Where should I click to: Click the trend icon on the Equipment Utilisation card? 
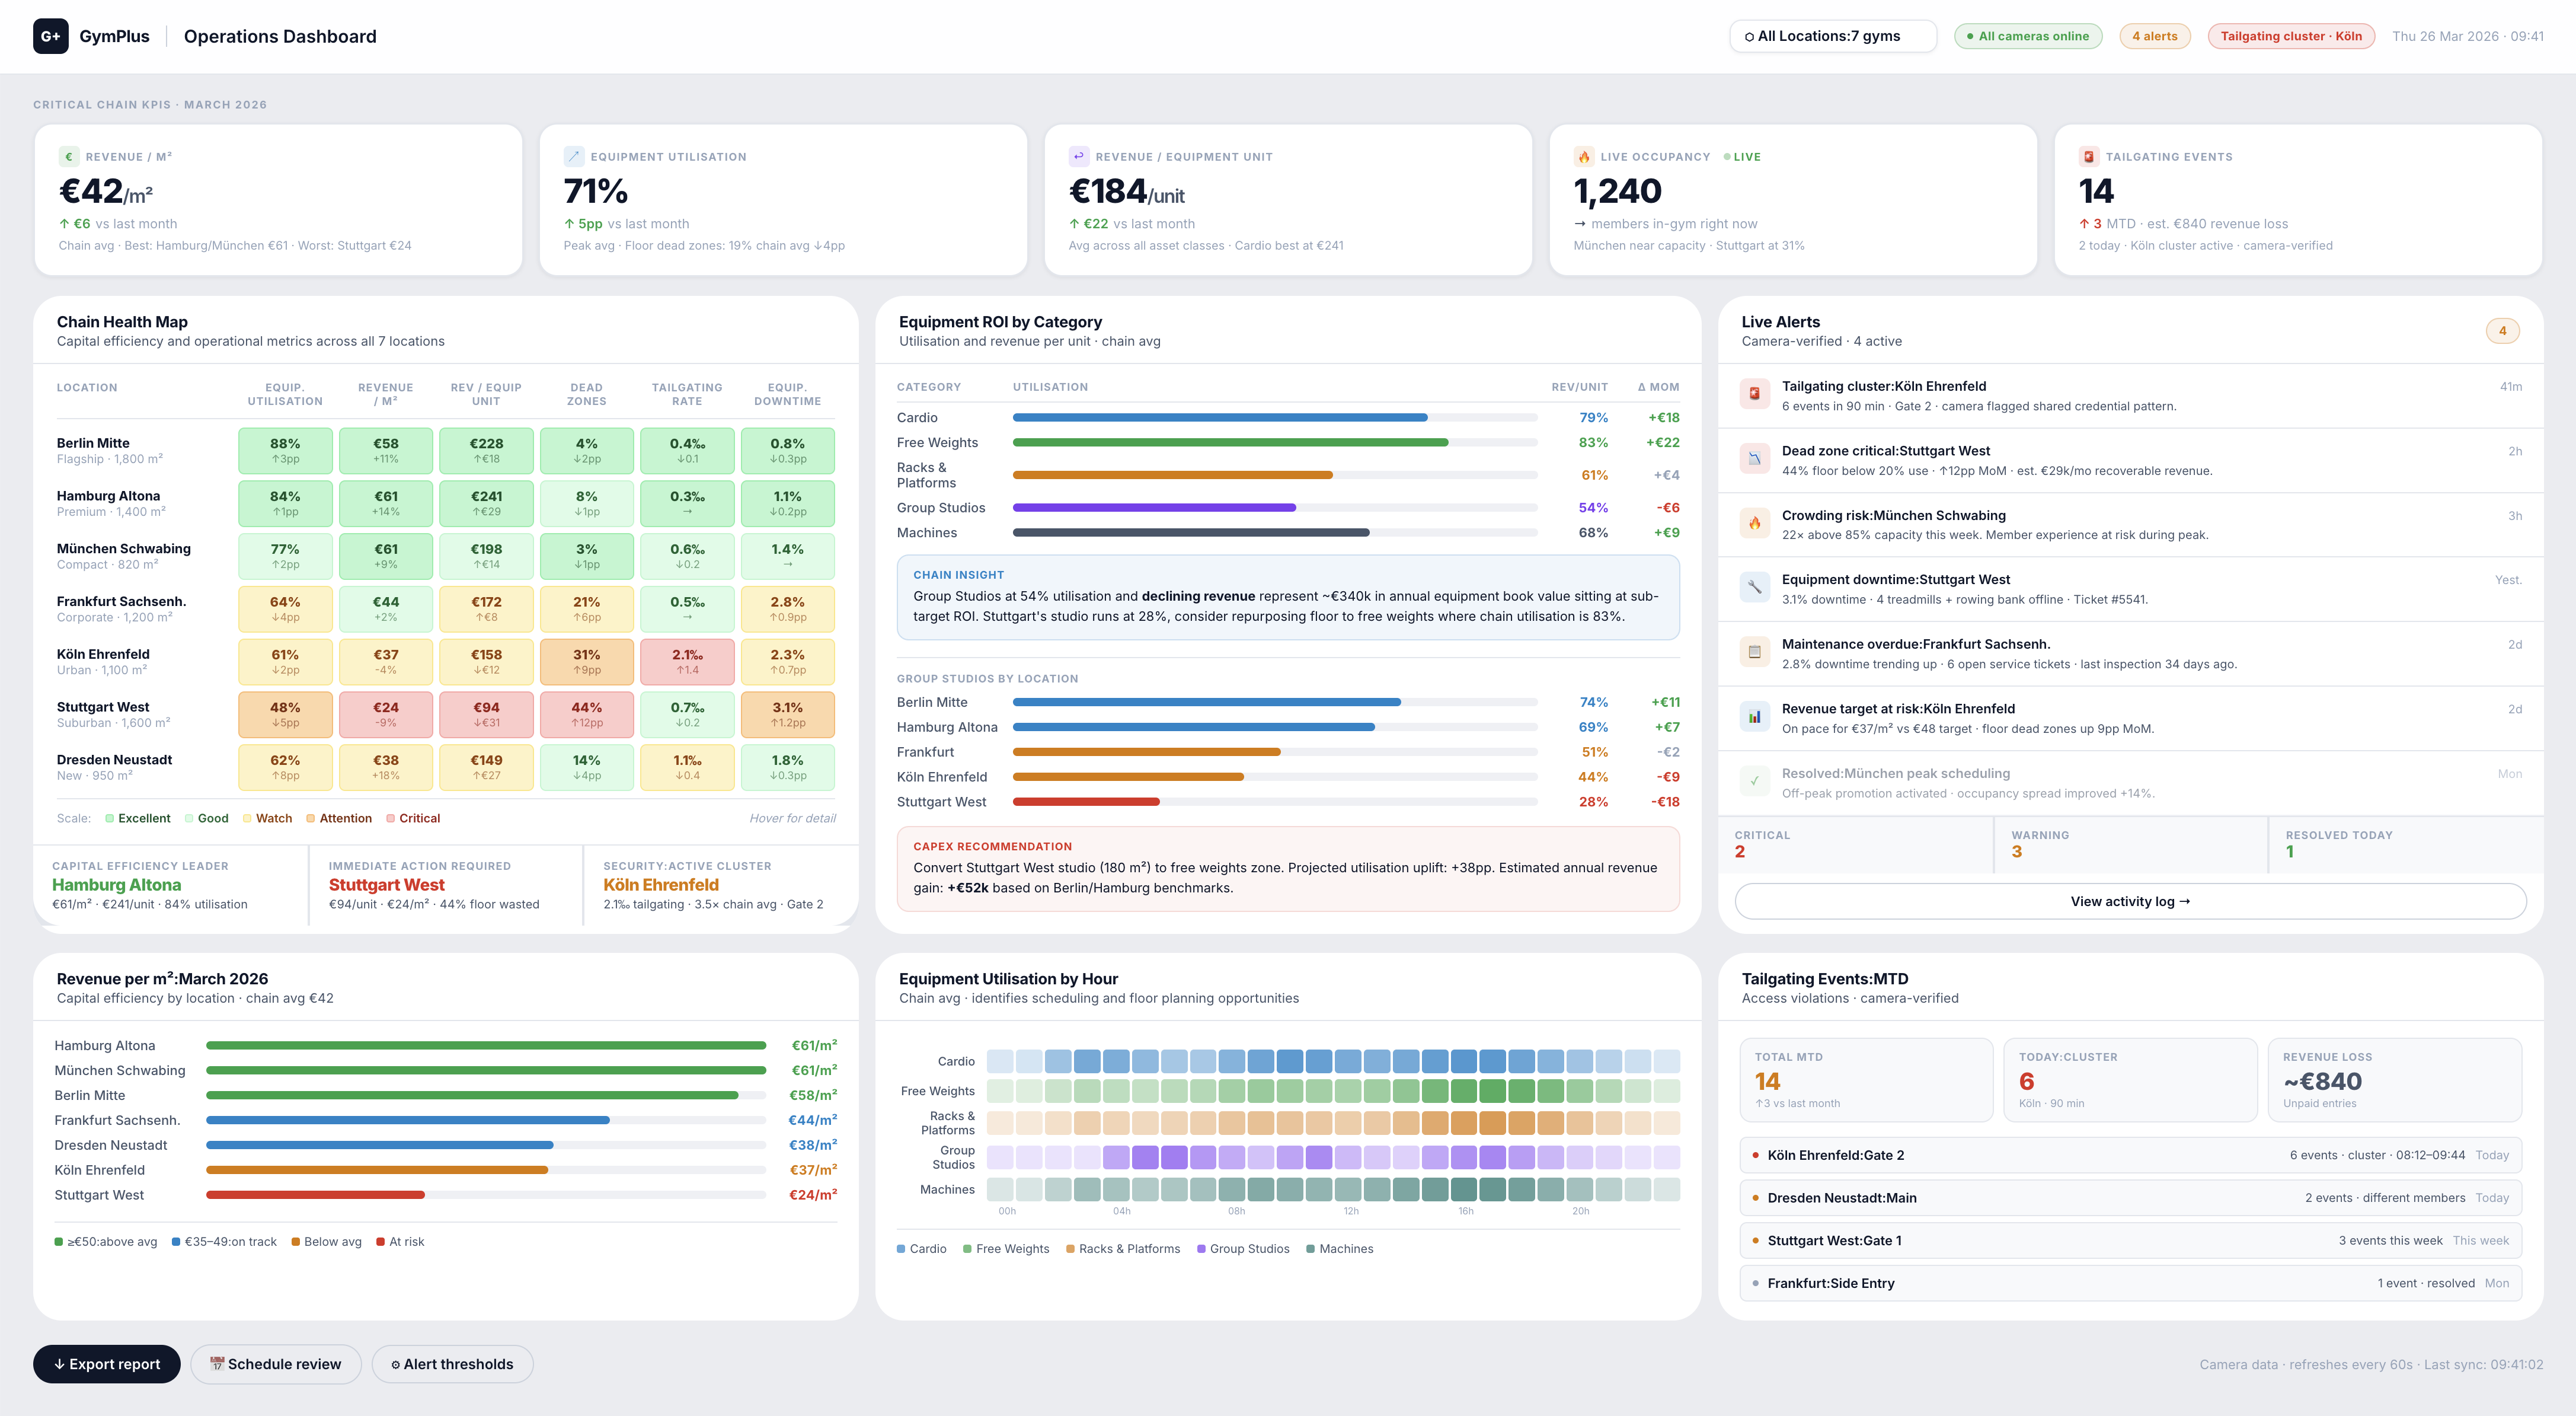(x=574, y=156)
